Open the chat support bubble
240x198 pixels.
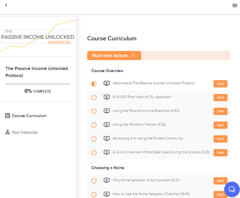232,189
